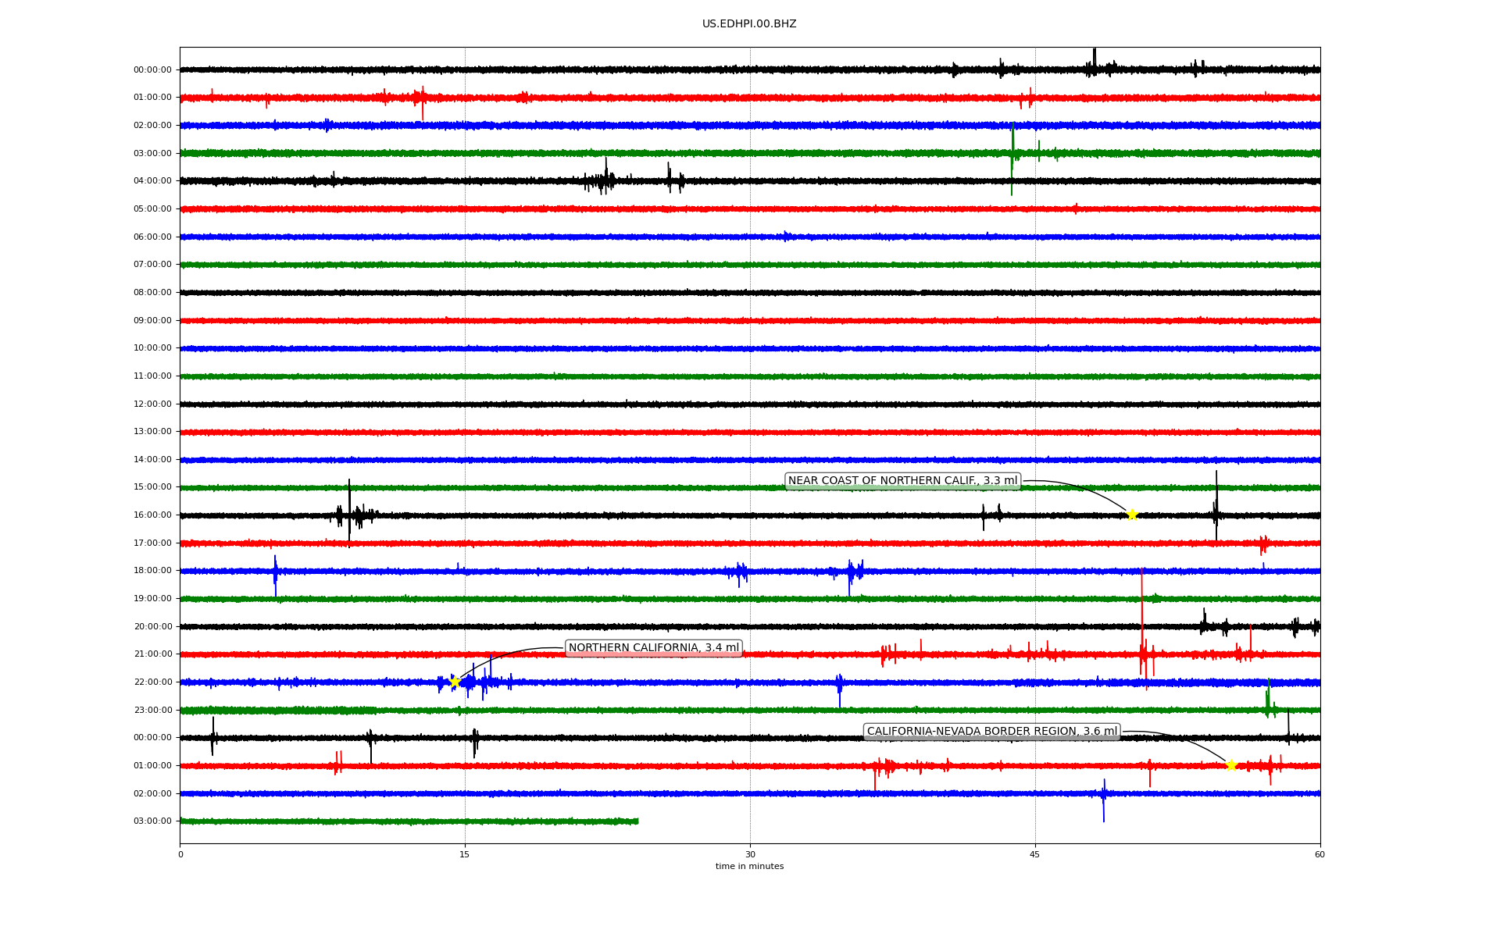Viewport: 1500px width, 937px height.
Task: Click the 22:00:00 time label
Action: point(152,682)
